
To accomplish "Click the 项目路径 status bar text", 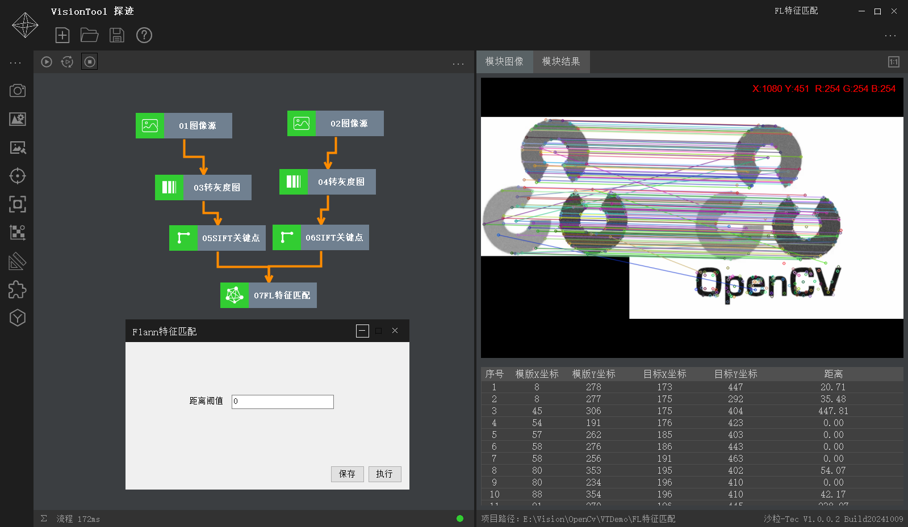I will (578, 519).
